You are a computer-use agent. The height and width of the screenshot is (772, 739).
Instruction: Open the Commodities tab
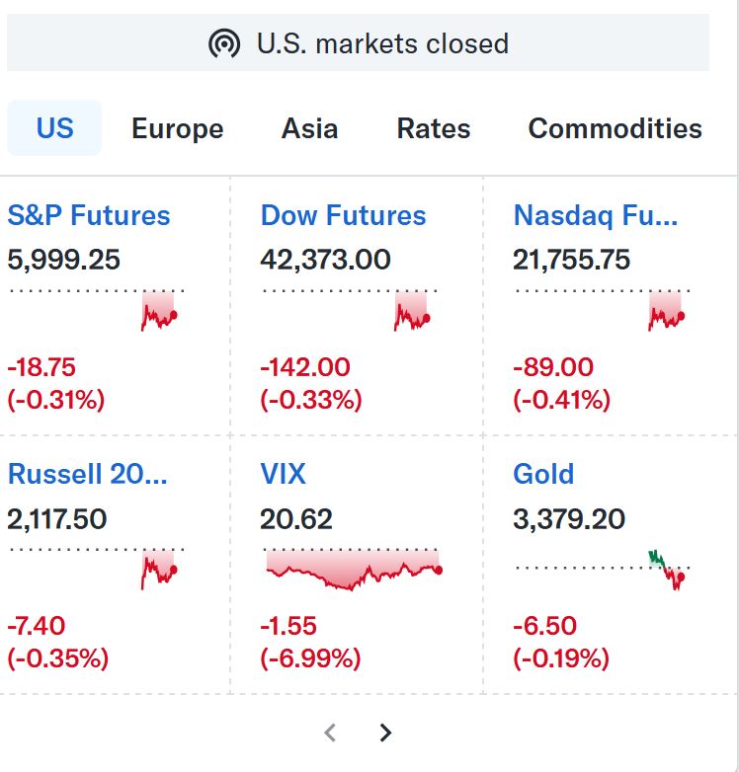(x=615, y=128)
